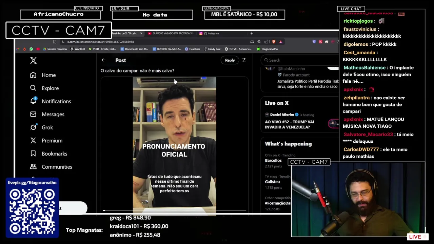Click 'Cest_amanda' in live chat
The height and width of the screenshot is (244, 434).
point(359,53)
